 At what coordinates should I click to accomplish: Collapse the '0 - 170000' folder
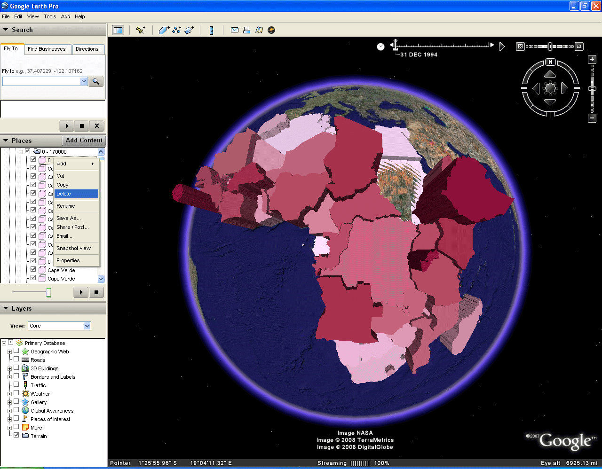[x=21, y=151]
